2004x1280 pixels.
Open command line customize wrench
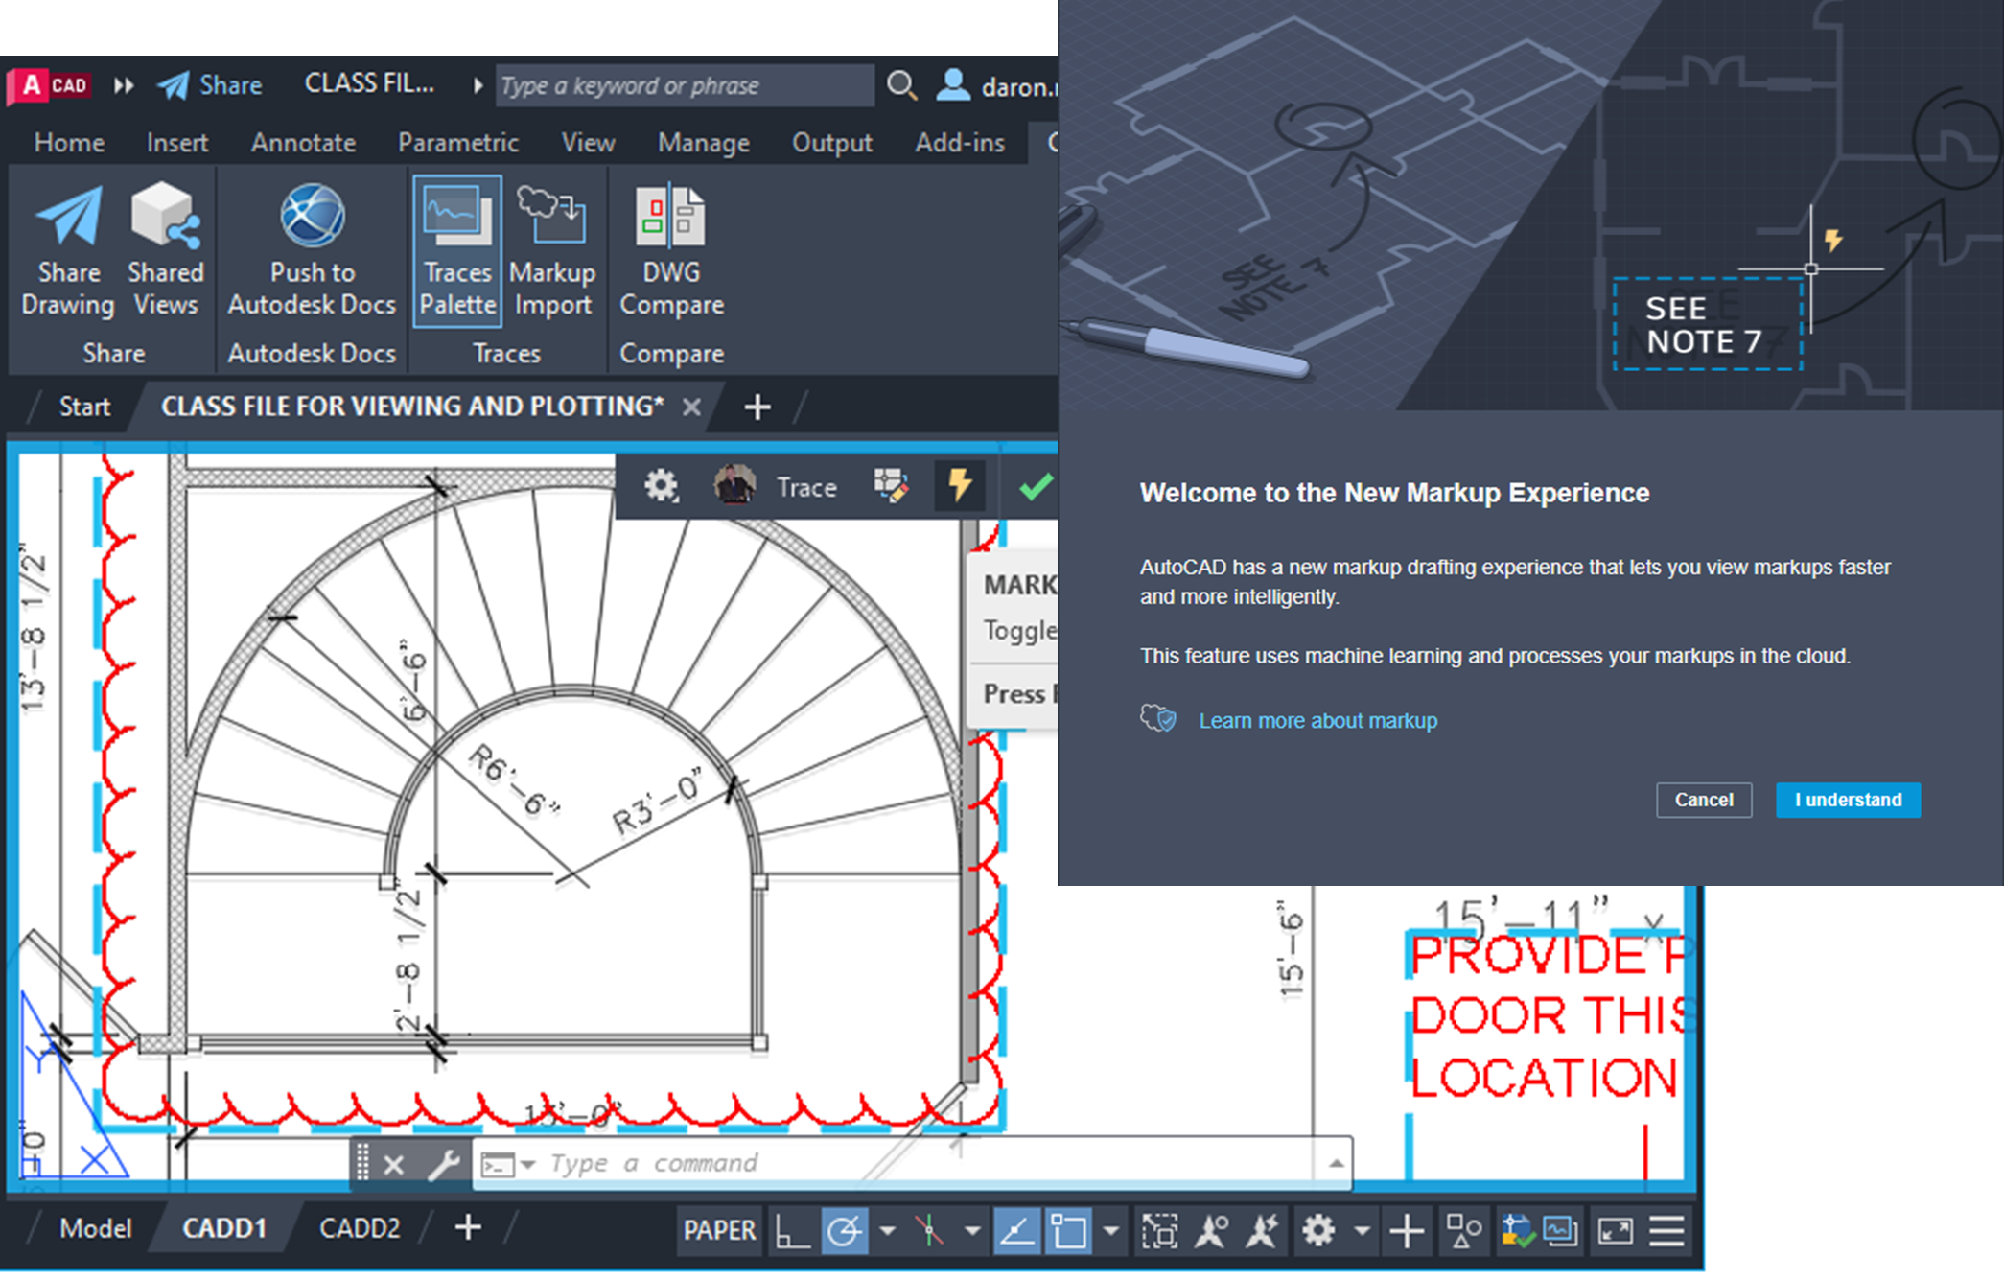point(443,1165)
